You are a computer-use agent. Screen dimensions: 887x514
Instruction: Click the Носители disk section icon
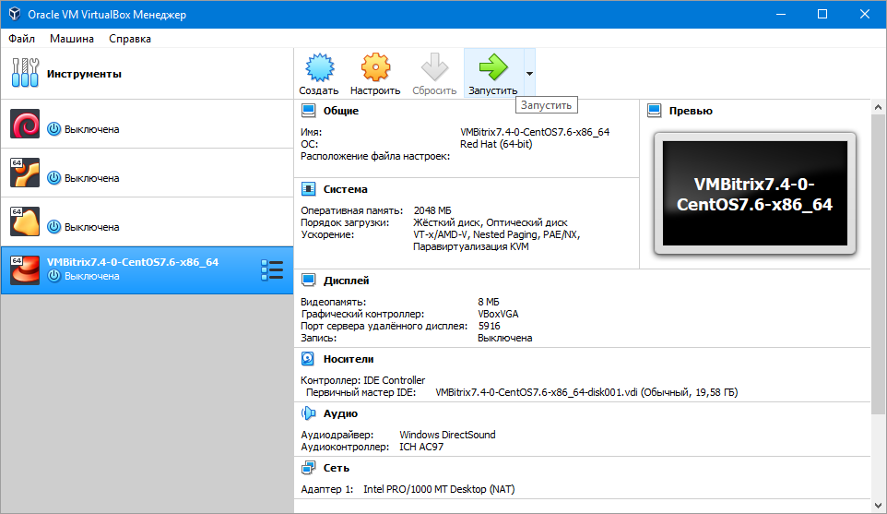click(x=309, y=359)
